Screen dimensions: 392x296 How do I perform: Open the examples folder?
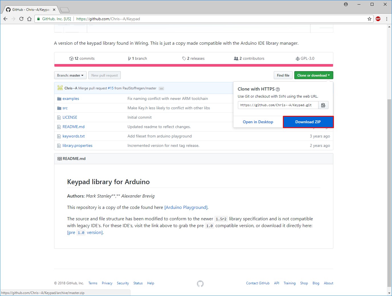[x=71, y=99]
